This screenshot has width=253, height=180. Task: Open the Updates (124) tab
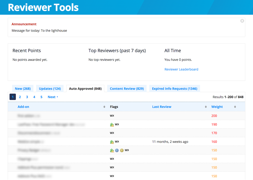[50, 89]
